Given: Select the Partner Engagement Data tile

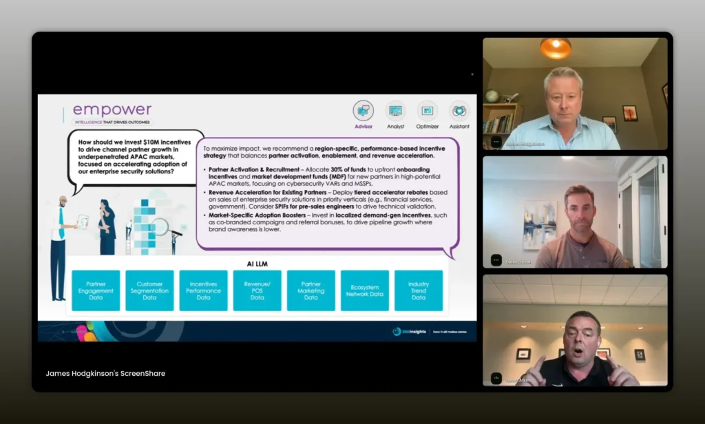Looking at the screenshot, I should (96, 290).
